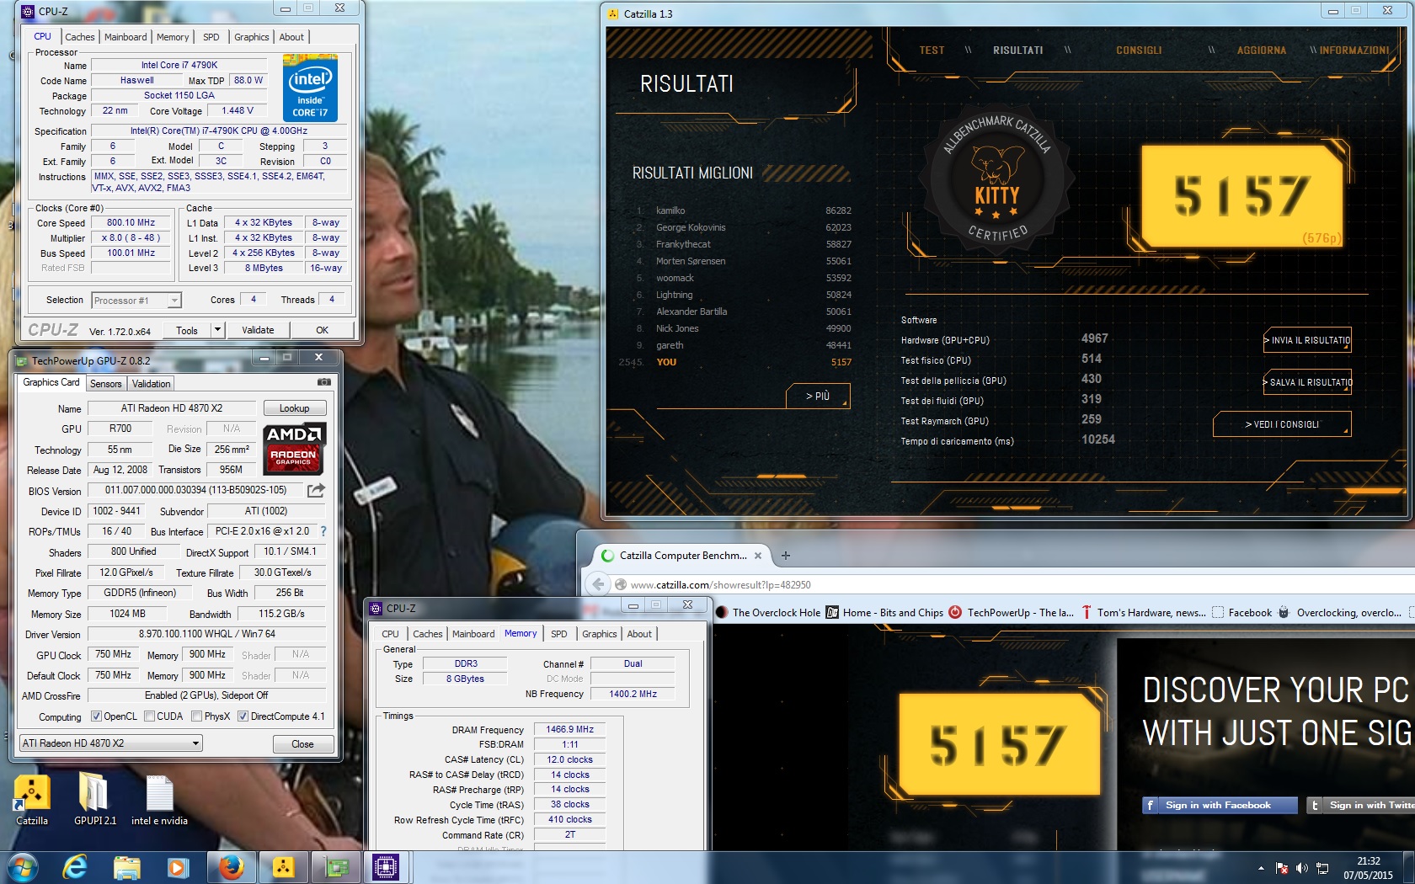Image resolution: width=1415 pixels, height=884 pixels.
Task: Open Windows Media Player from the taskbar
Action: click(x=177, y=867)
